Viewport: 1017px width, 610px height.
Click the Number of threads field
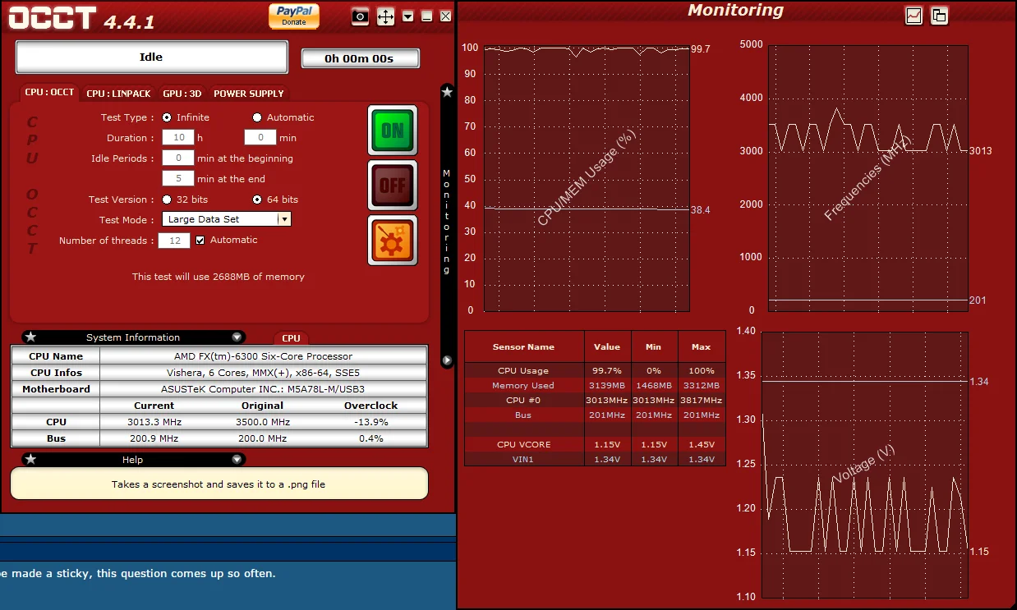[175, 241]
